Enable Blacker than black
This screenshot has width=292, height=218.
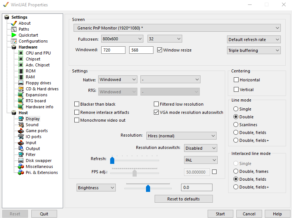tap(77, 104)
